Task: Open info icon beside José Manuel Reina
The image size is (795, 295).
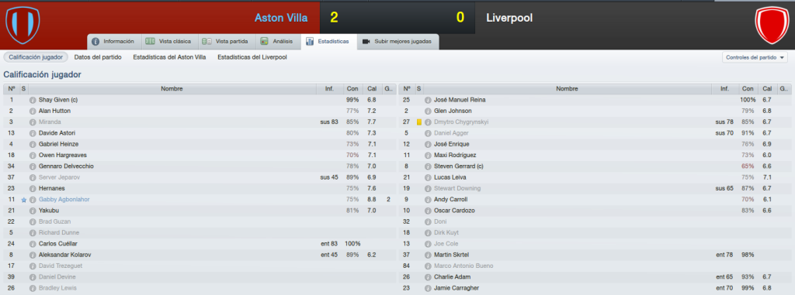Action: 428,100
